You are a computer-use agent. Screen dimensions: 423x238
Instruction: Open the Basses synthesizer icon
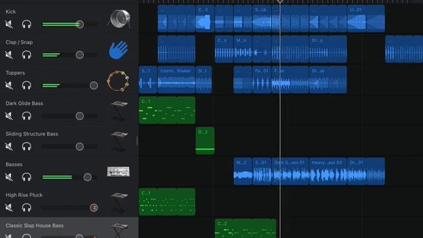118,172
